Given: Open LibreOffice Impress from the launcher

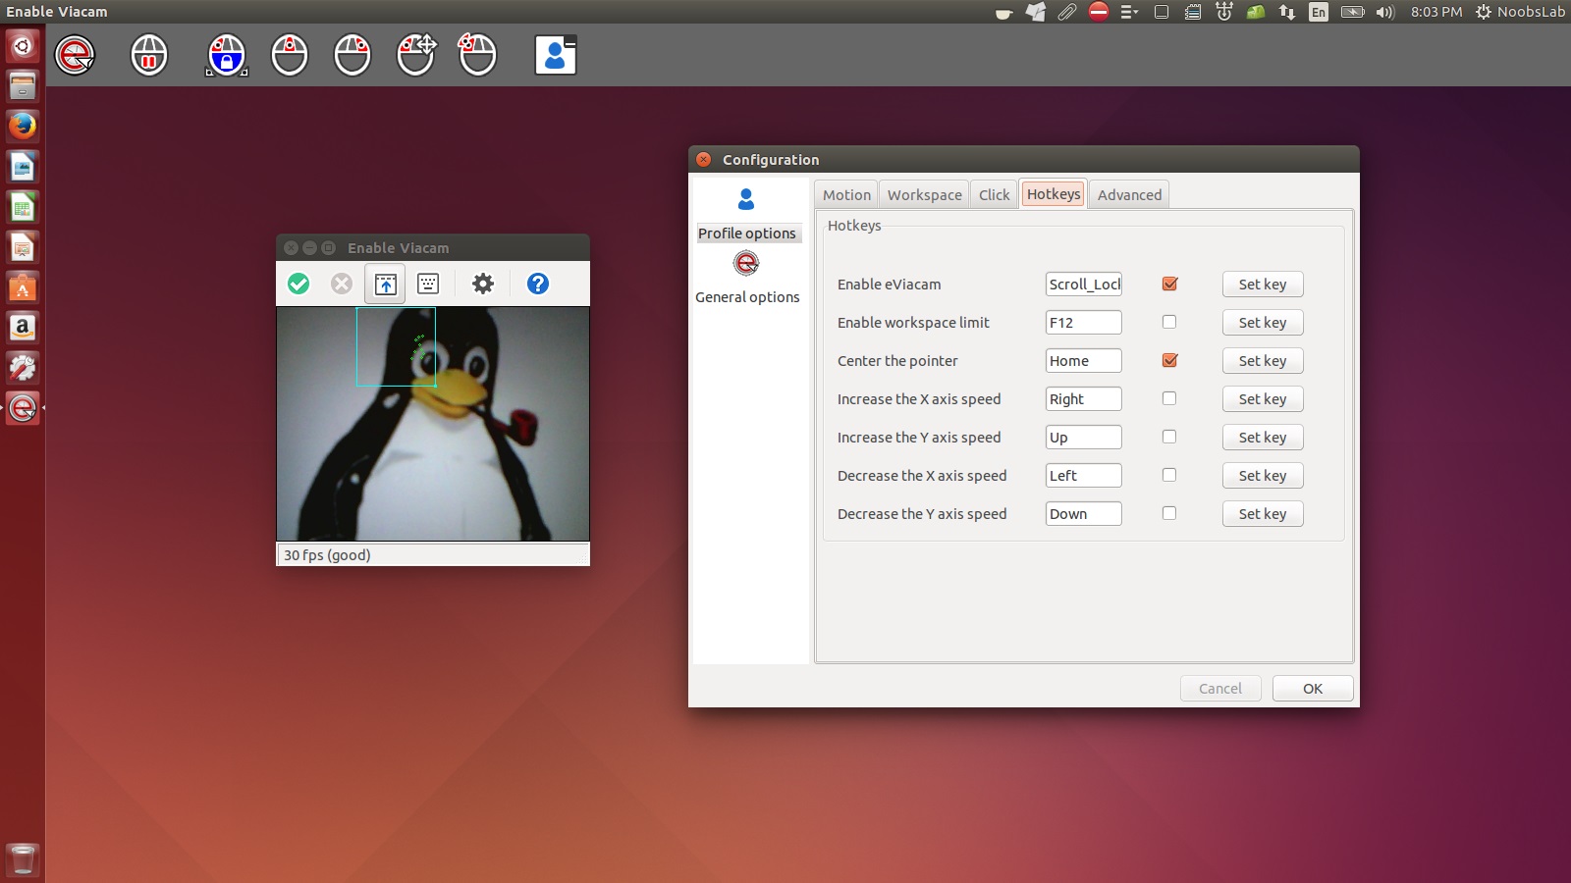Looking at the screenshot, I should click(23, 247).
